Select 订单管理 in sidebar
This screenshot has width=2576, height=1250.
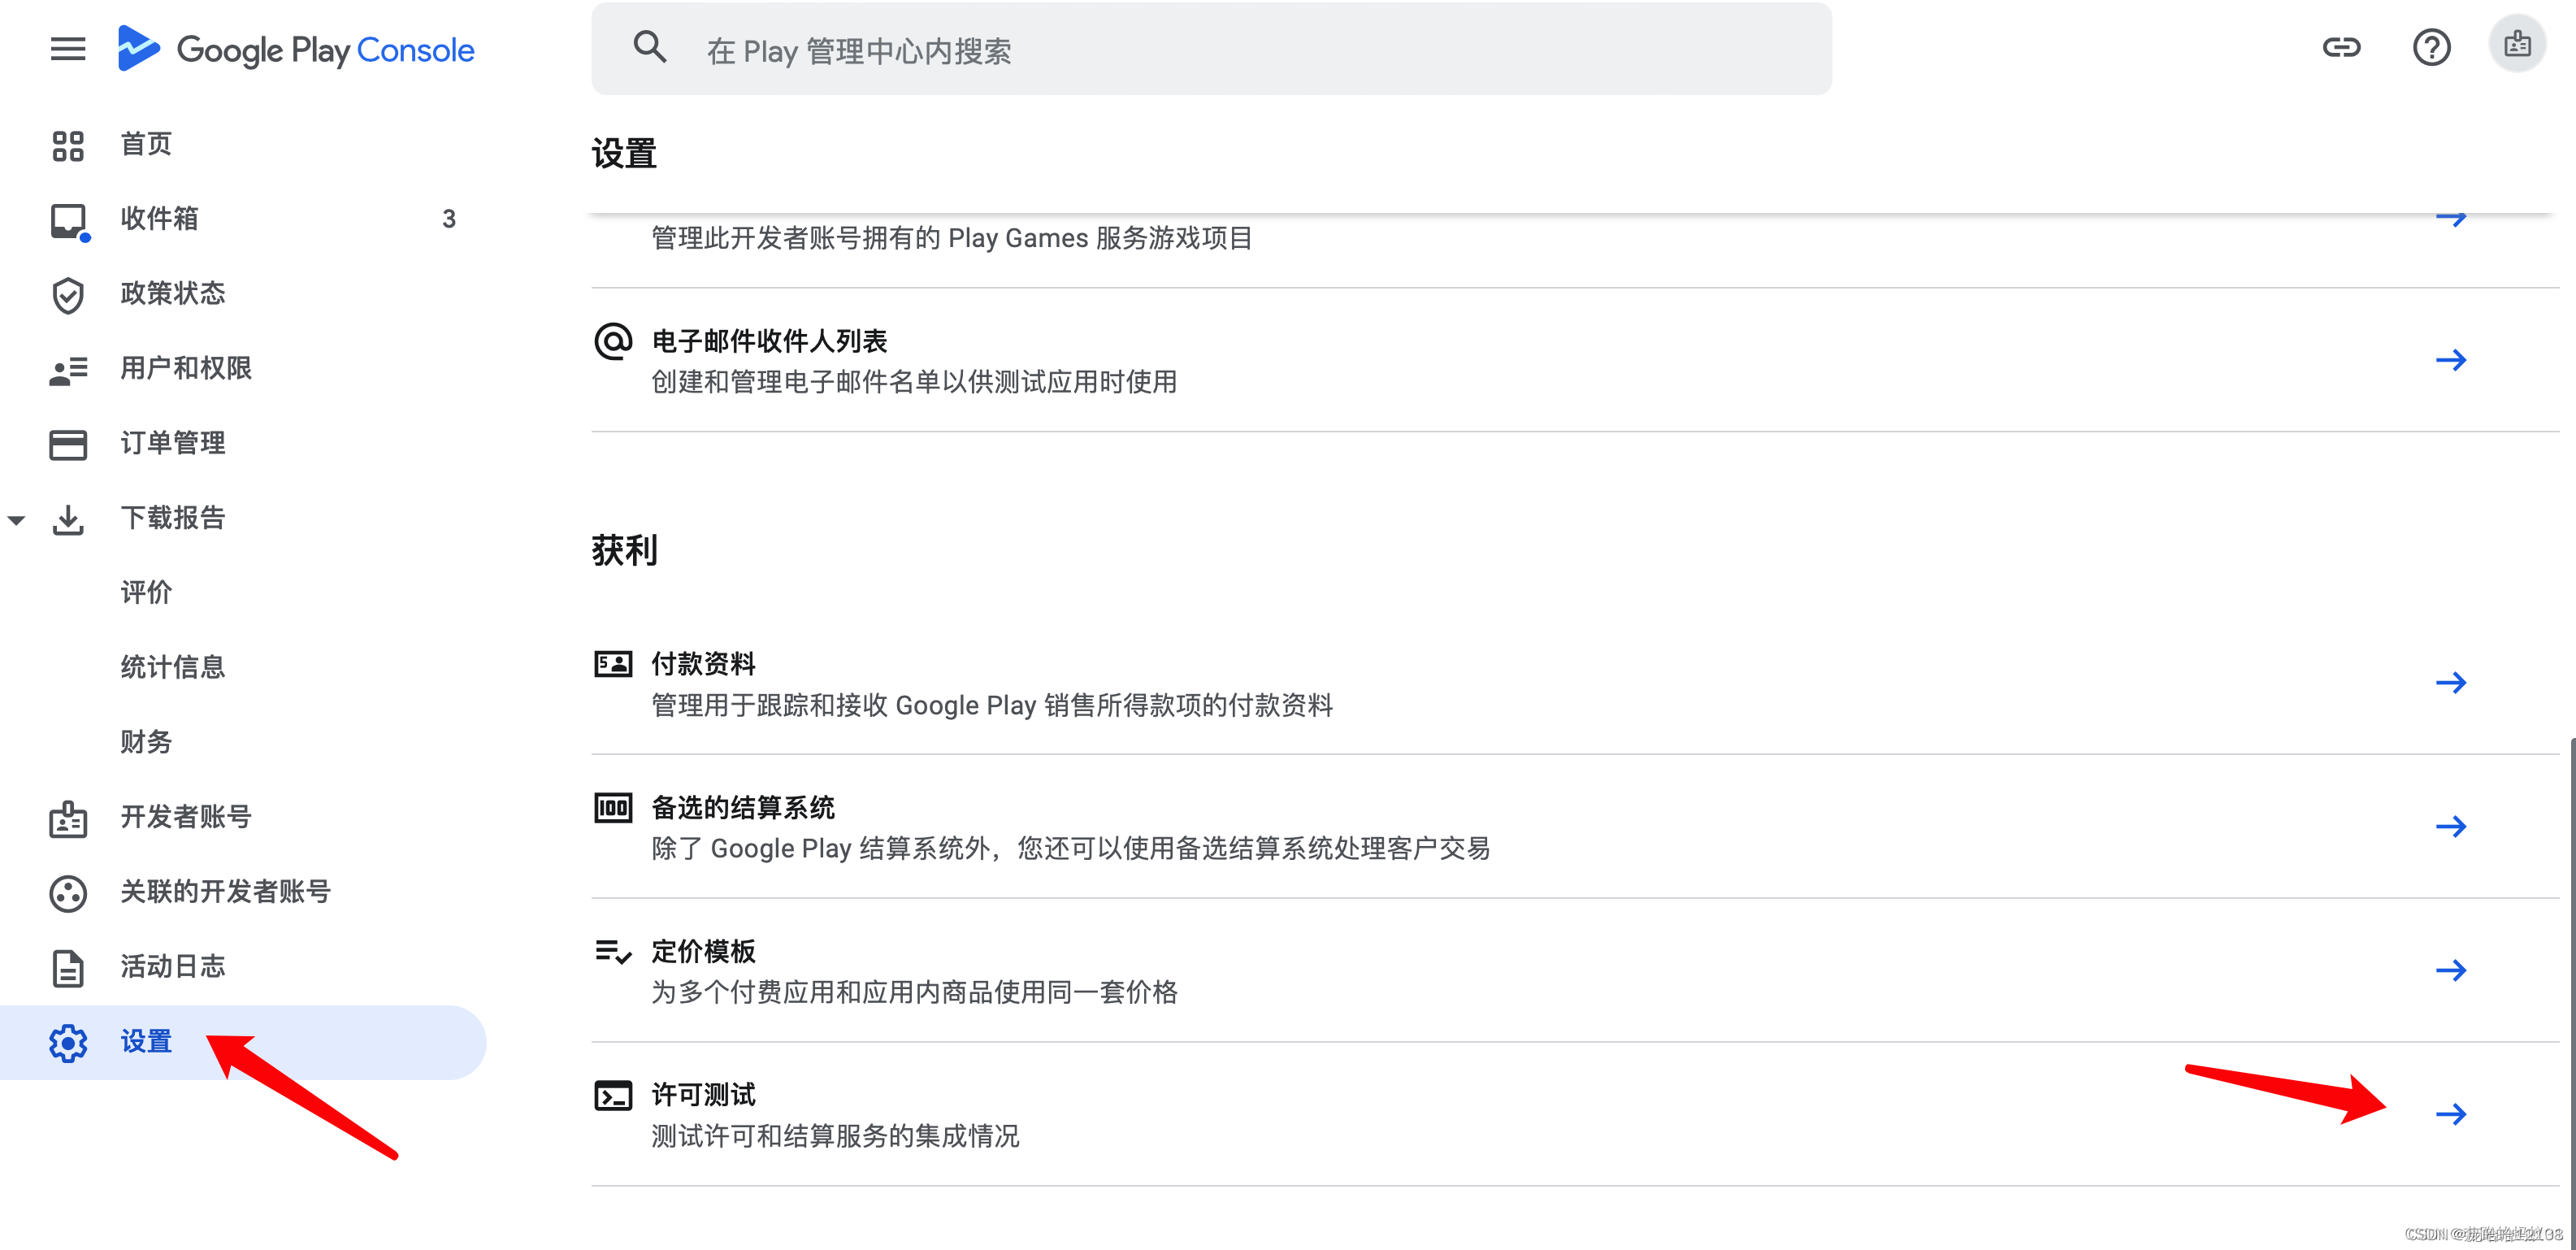pyautogui.click(x=172, y=443)
